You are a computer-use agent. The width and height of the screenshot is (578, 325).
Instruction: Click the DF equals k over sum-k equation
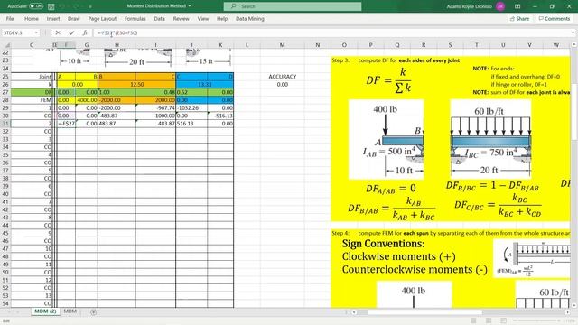point(388,80)
